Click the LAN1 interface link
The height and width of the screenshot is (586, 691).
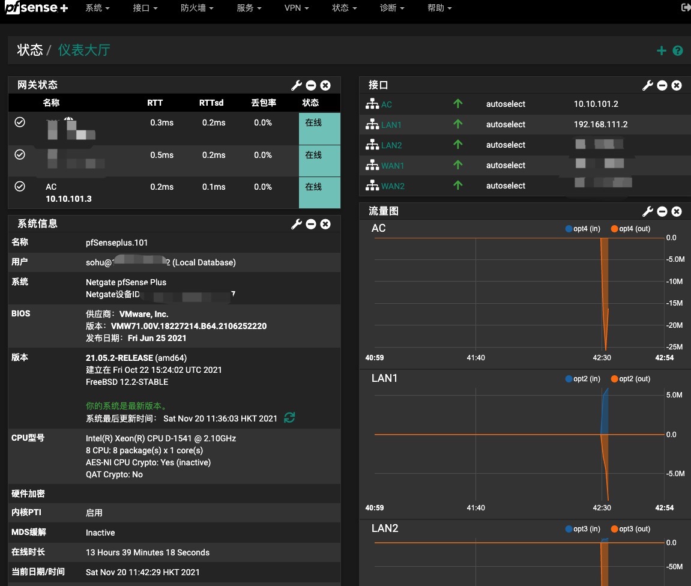tap(391, 125)
